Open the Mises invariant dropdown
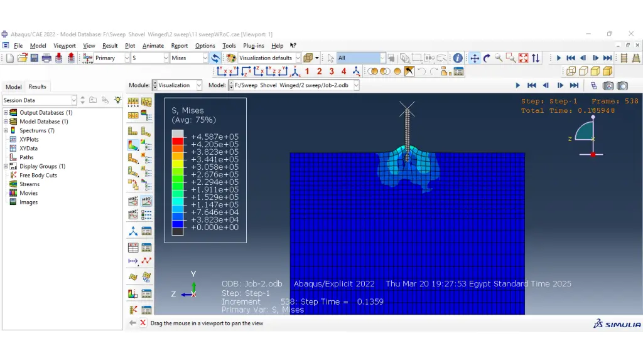 pyautogui.click(x=190, y=58)
